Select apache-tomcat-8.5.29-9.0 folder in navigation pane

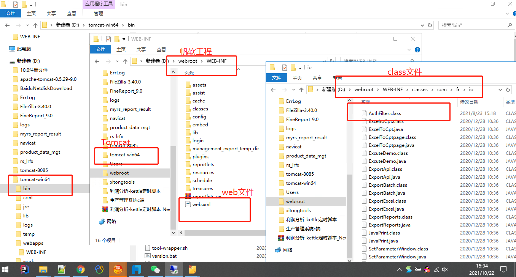click(48, 79)
